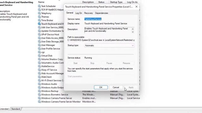Click the gear icon beside vgc service
This screenshot has width=202, height=113.
[39, 52]
